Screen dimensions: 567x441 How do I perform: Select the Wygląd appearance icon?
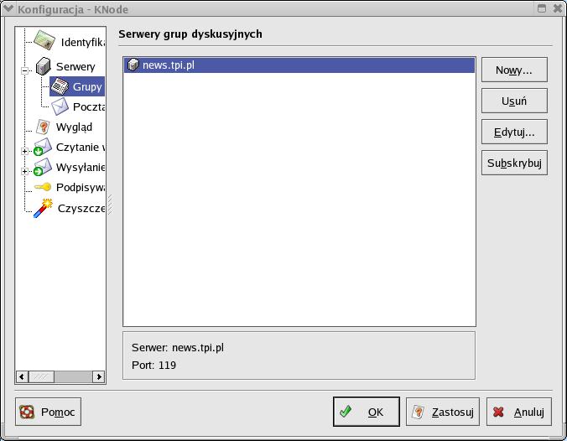coord(44,127)
